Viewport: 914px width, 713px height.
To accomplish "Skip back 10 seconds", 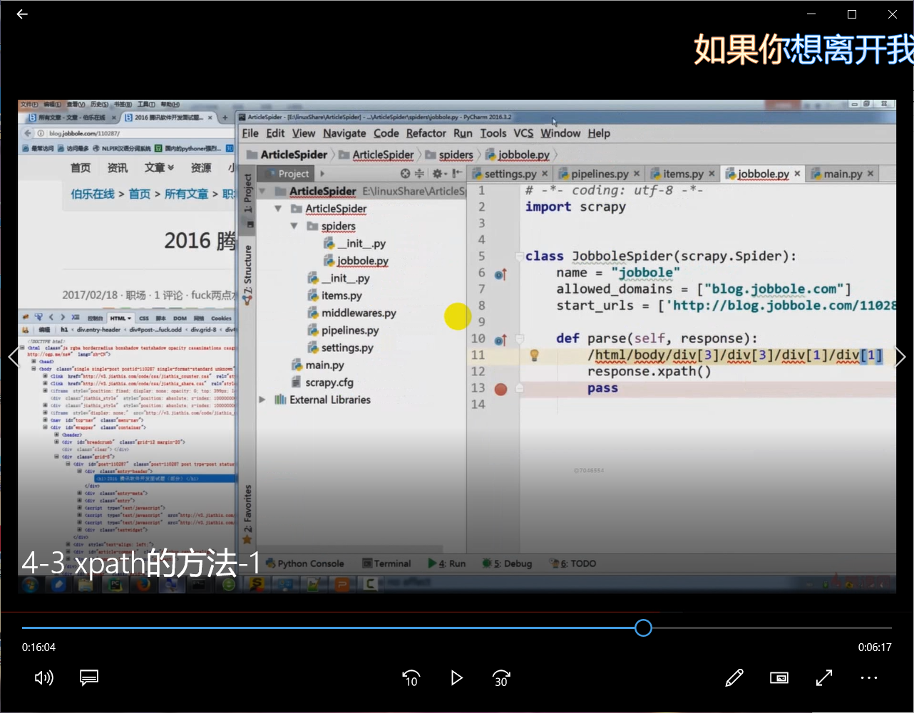I will click(x=411, y=678).
